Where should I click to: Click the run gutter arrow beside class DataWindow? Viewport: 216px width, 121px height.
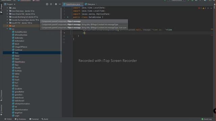pyautogui.click(x=68, y=17)
